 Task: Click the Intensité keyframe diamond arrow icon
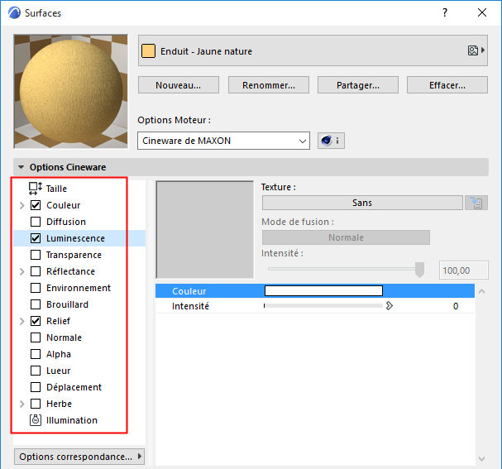390,306
